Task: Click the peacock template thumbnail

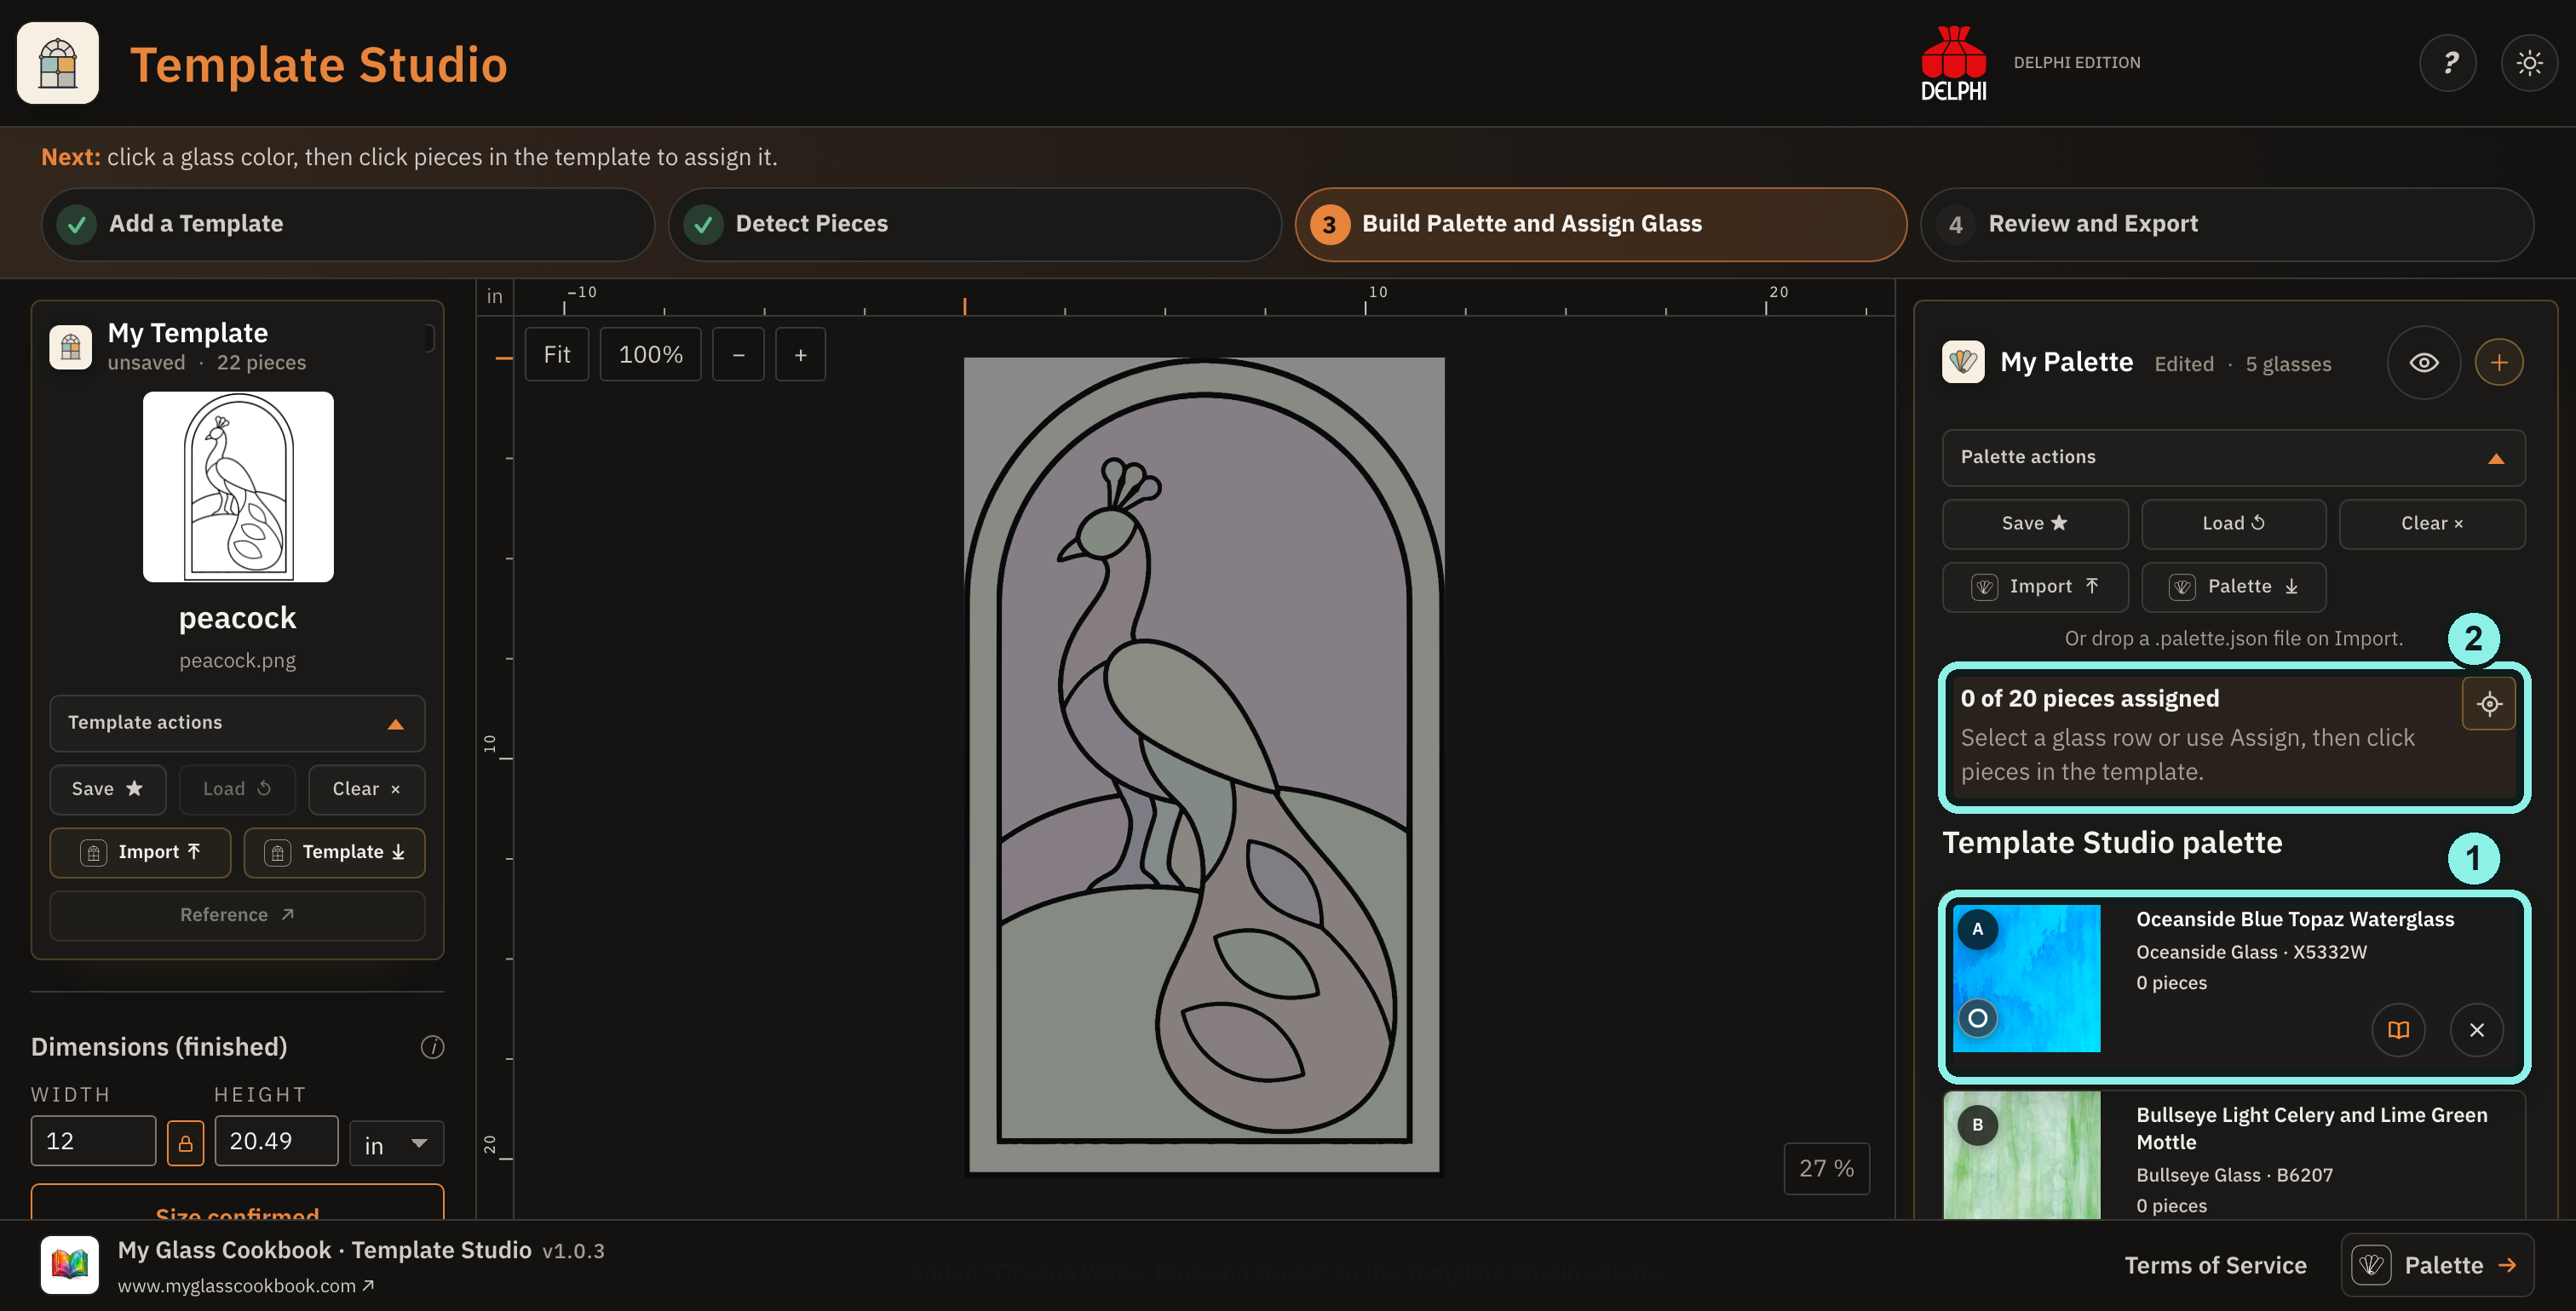Action: pyautogui.click(x=238, y=487)
